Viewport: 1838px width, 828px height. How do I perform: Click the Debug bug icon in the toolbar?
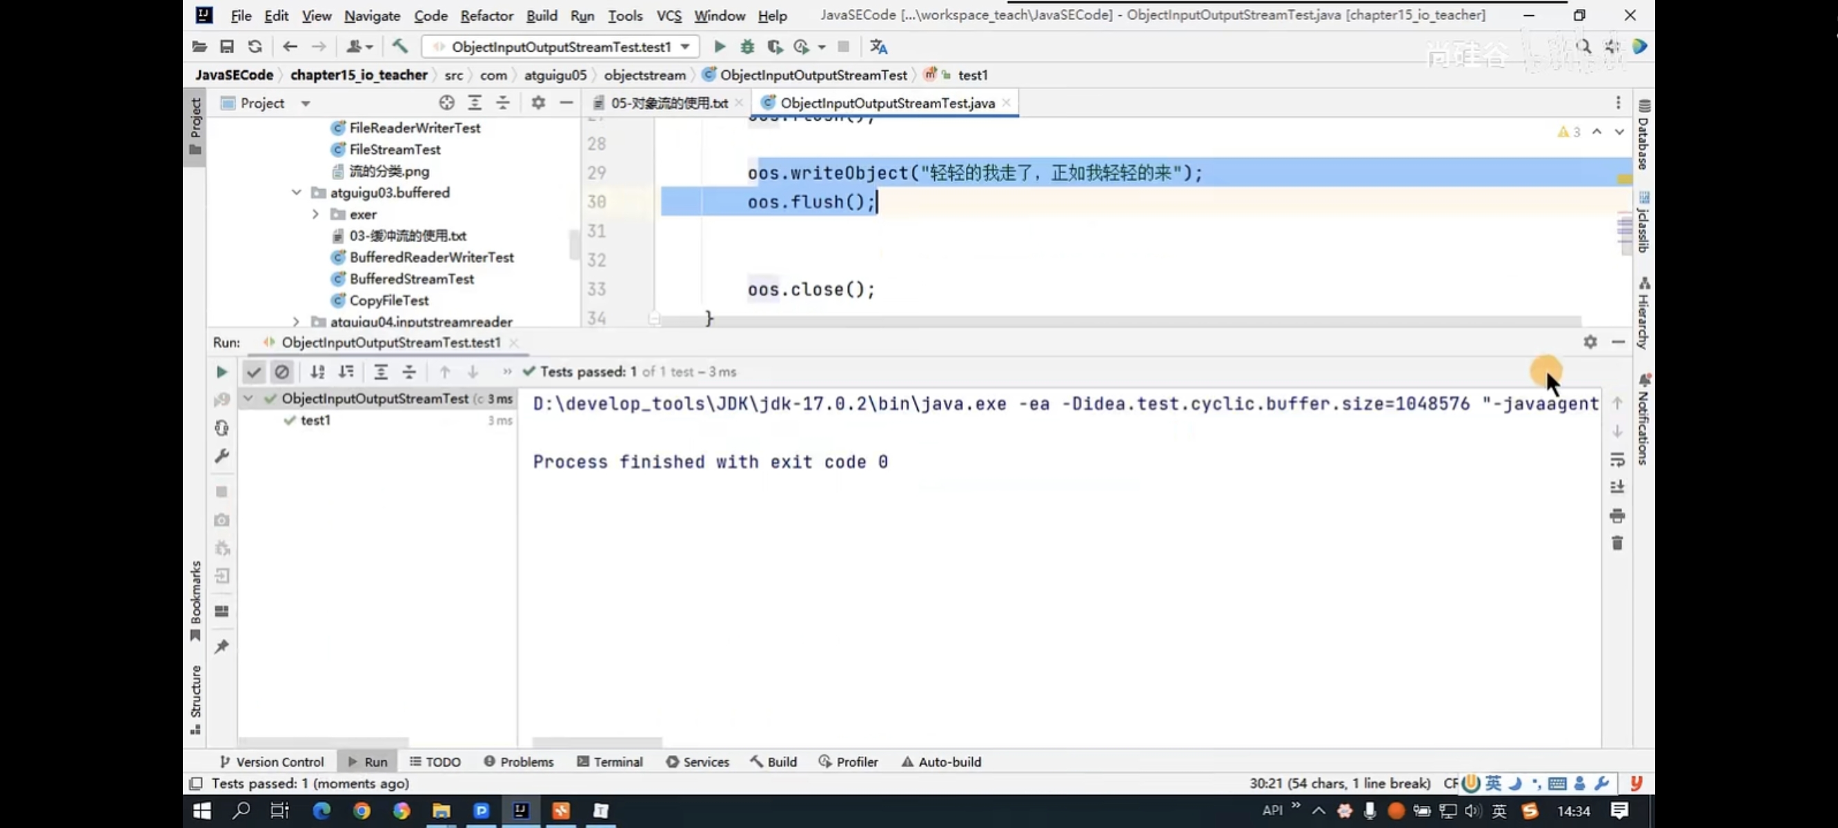747,47
